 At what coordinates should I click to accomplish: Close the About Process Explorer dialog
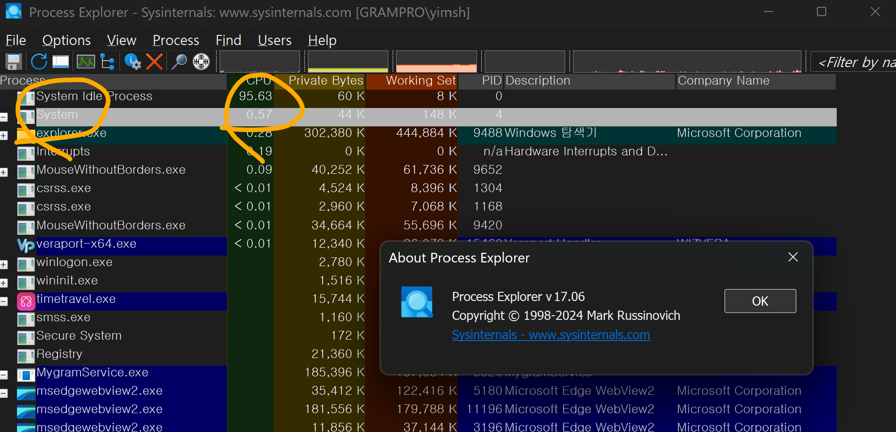(793, 257)
